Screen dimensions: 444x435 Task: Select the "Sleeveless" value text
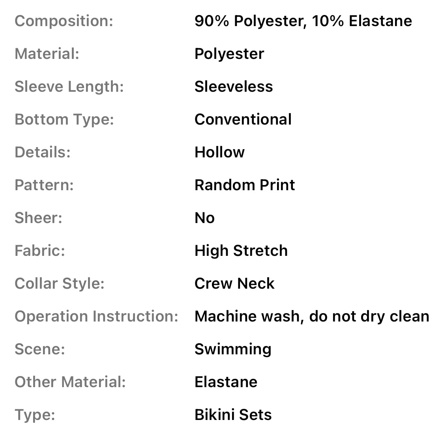(x=234, y=87)
